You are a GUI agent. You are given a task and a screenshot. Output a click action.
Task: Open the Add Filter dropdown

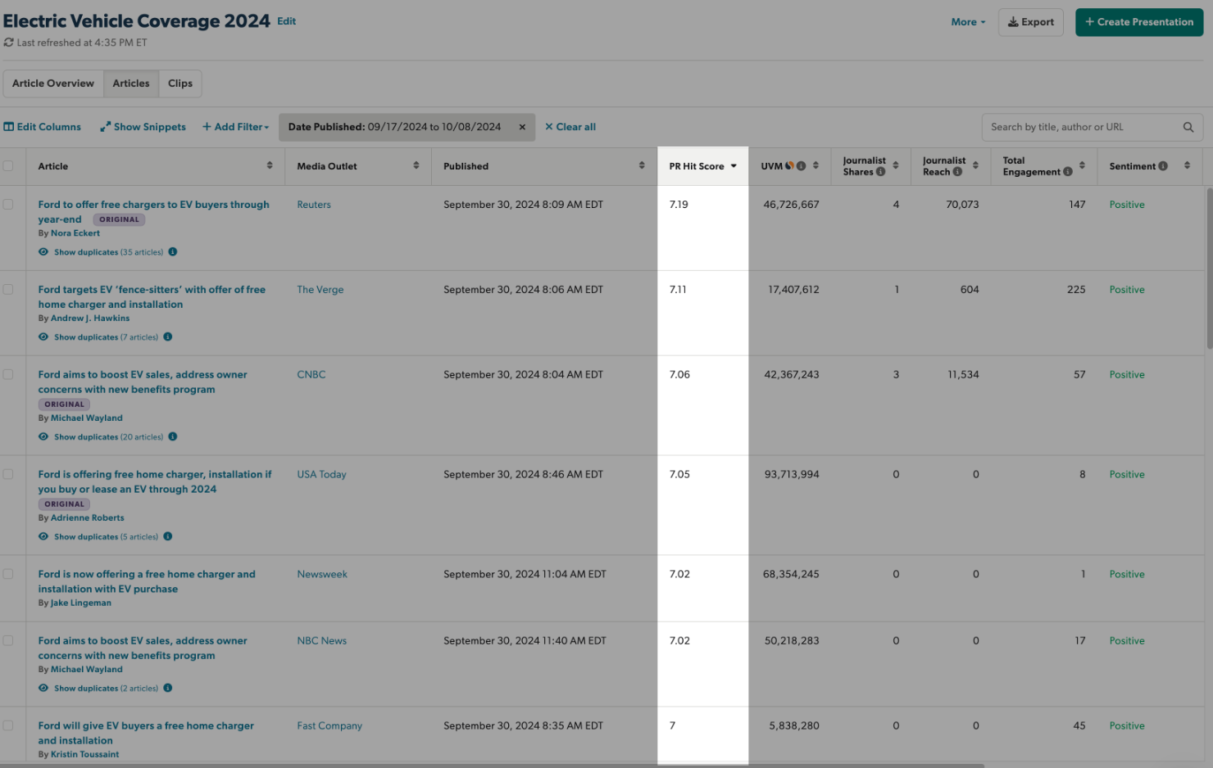click(236, 127)
